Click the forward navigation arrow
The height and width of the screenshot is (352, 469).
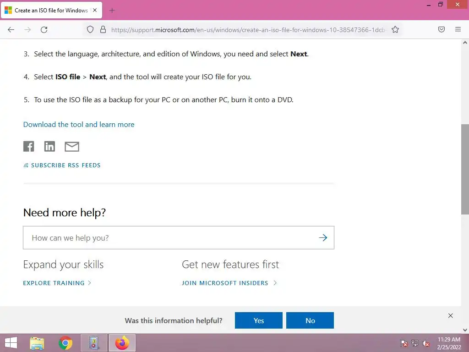pyautogui.click(x=27, y=30)
